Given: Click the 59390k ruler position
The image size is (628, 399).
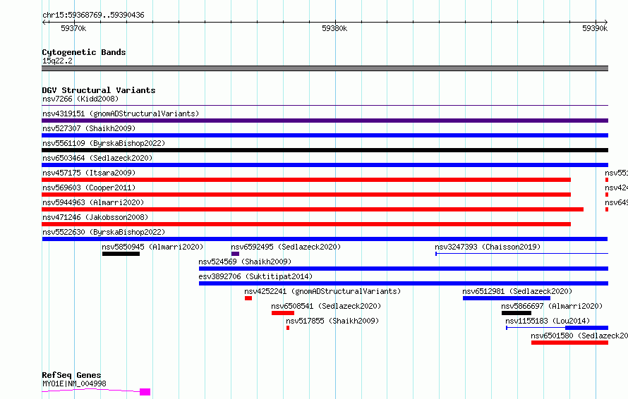Looking at the screenshot, I should click(595, 28).
